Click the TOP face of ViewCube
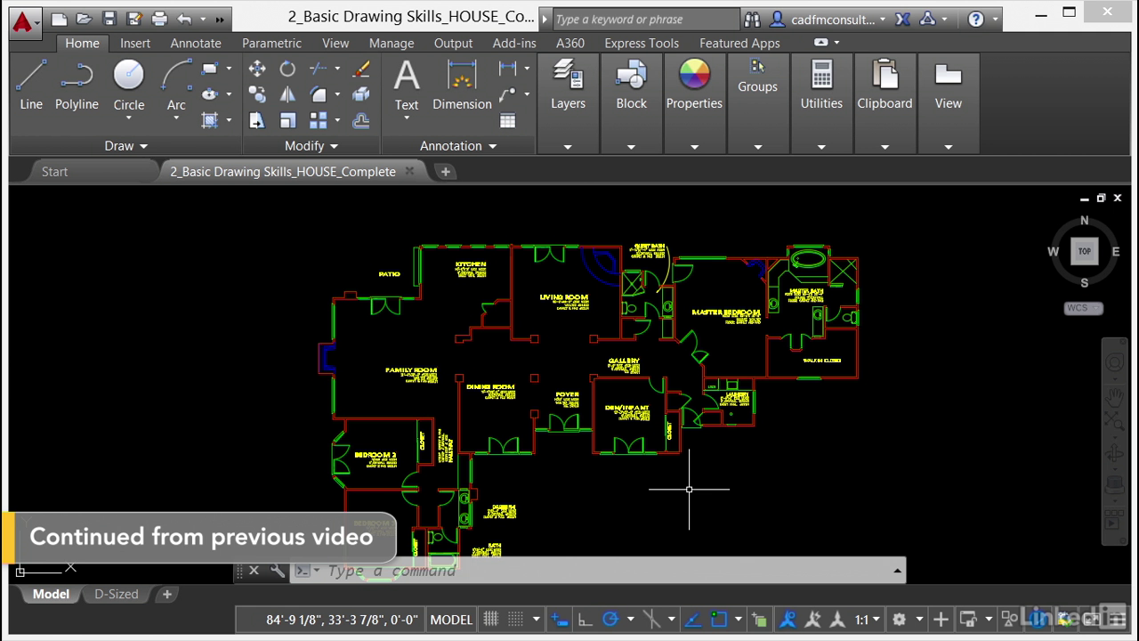Screen dimensions: 1139x641 tap(1084, 251)
